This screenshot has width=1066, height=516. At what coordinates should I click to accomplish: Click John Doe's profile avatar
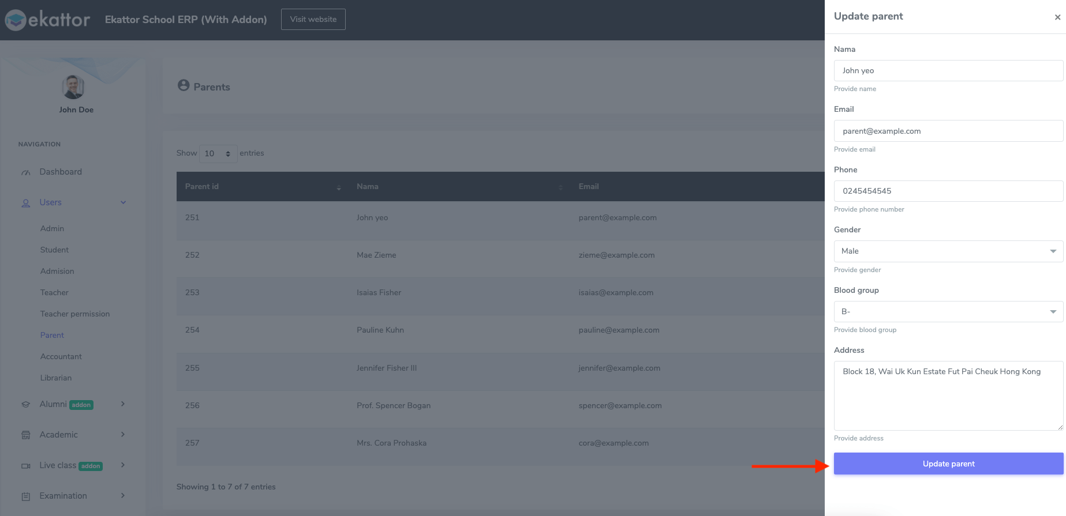pyautogui.click(x=73, y=87)
